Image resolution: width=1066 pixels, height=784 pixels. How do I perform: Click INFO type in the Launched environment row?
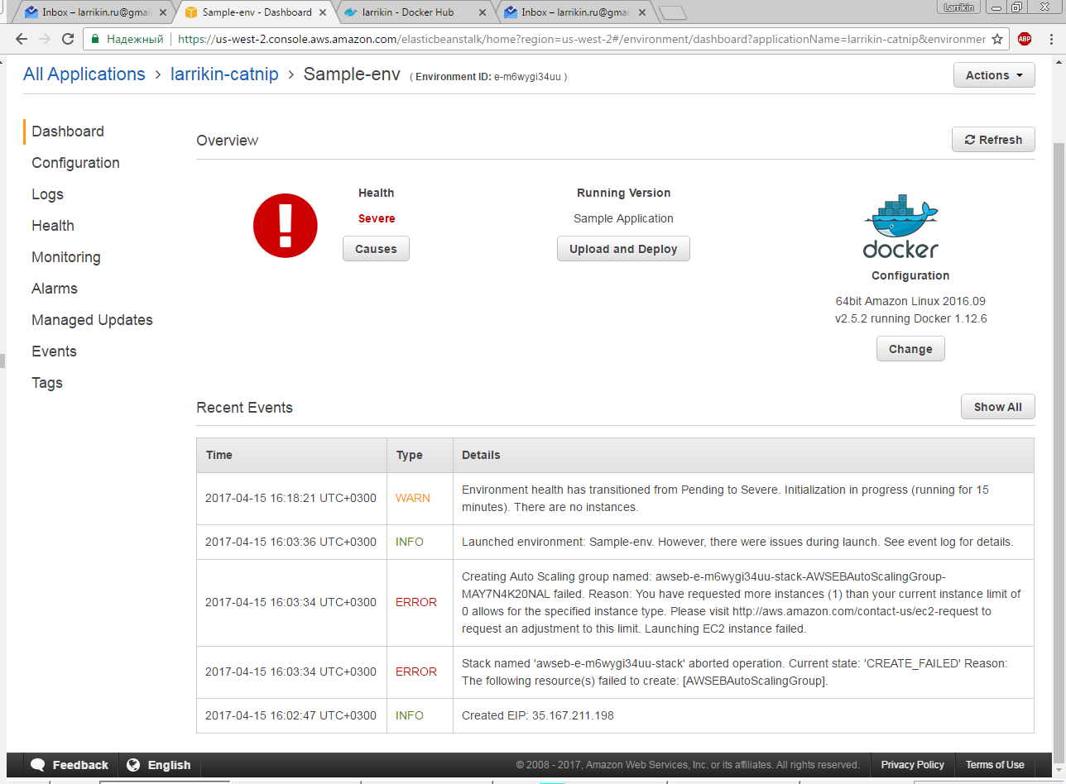tap(410, 542)
